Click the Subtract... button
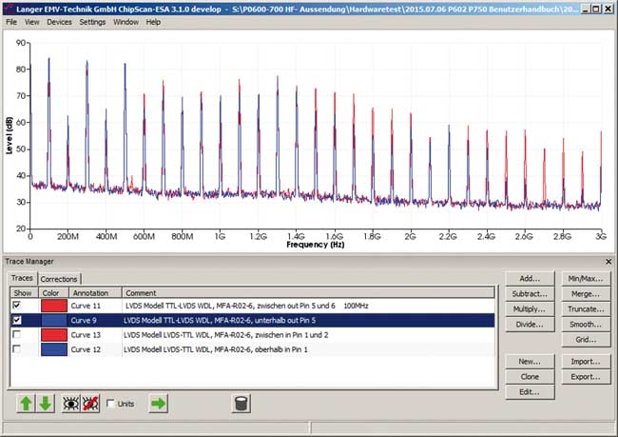This screenshot has height=437, width=618. 530,294
